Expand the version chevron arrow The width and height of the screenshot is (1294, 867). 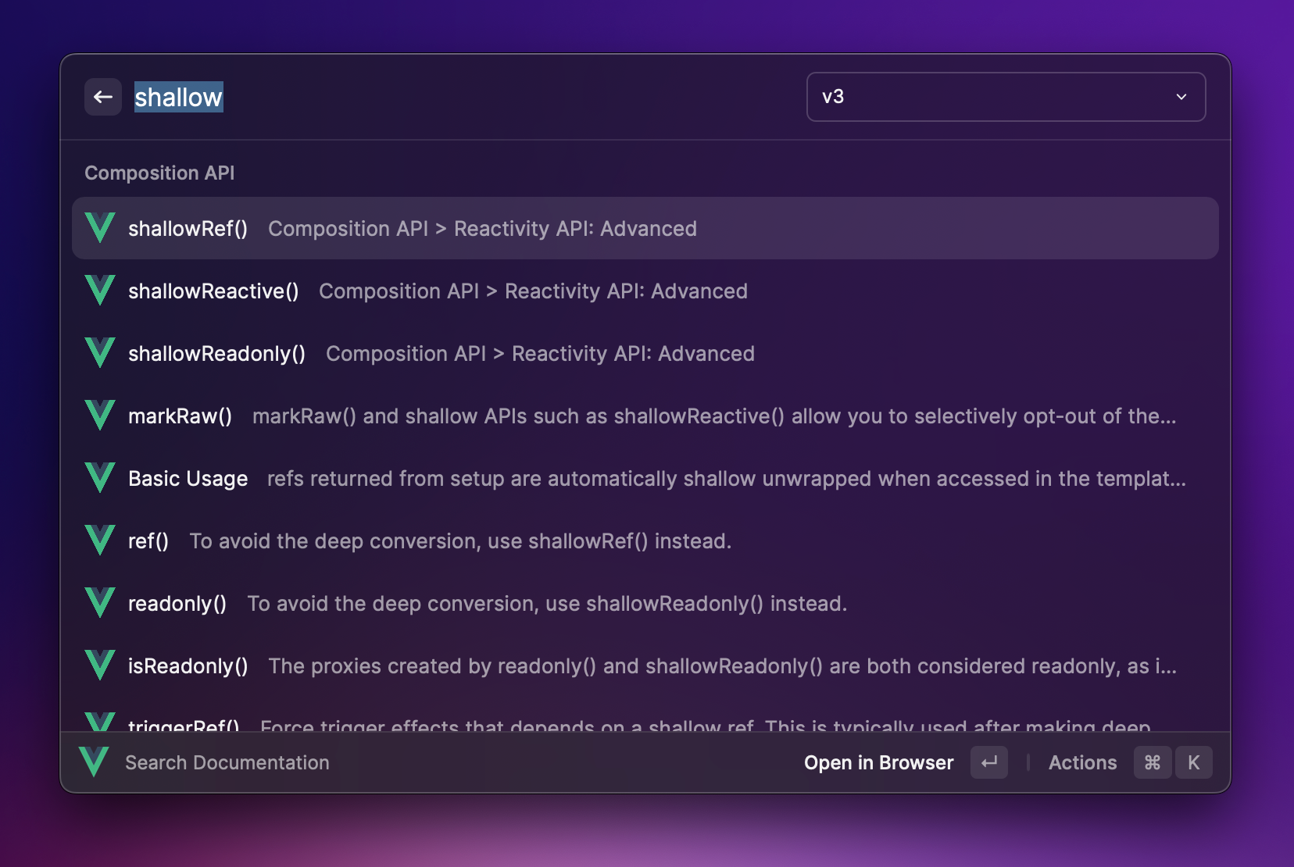point(1181,97)
